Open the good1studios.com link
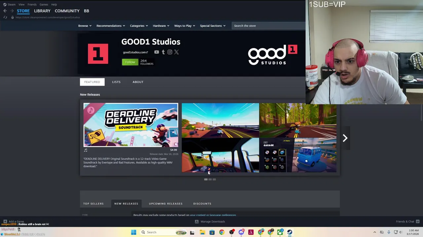The image size is (423, 237). pyautogui.click(x=135, y=52)
